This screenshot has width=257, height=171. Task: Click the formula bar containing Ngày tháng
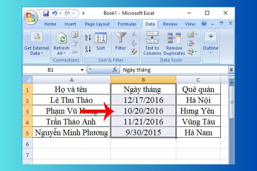(x=174, y=70)
